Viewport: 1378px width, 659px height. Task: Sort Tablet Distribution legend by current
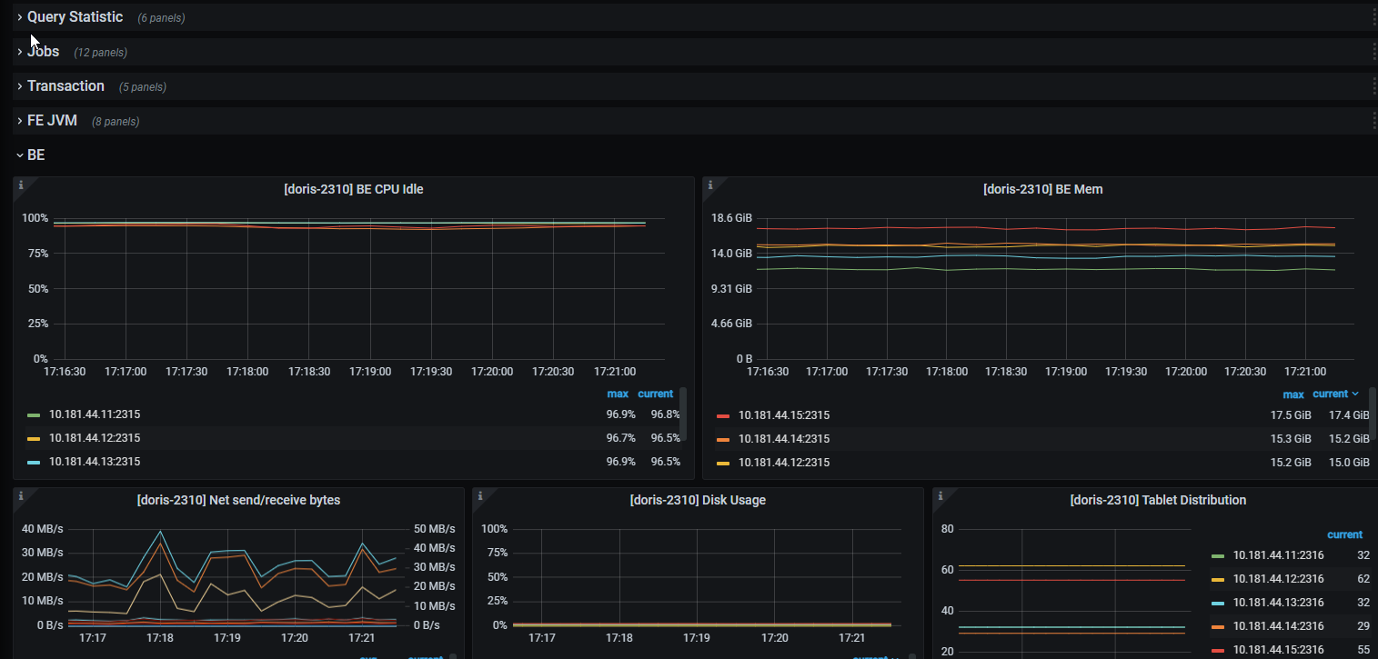1344,534
